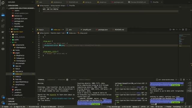Toggle Prettier status bar item

[168, 107]
